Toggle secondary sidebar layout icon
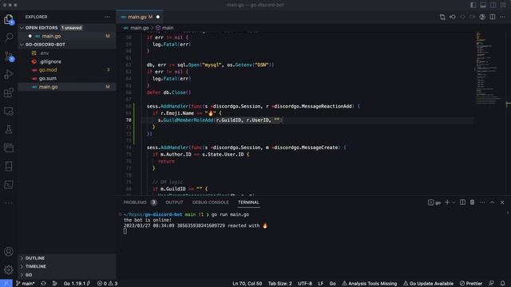The width and height of the screenshot is (511, 287). (x=493, y=5)
